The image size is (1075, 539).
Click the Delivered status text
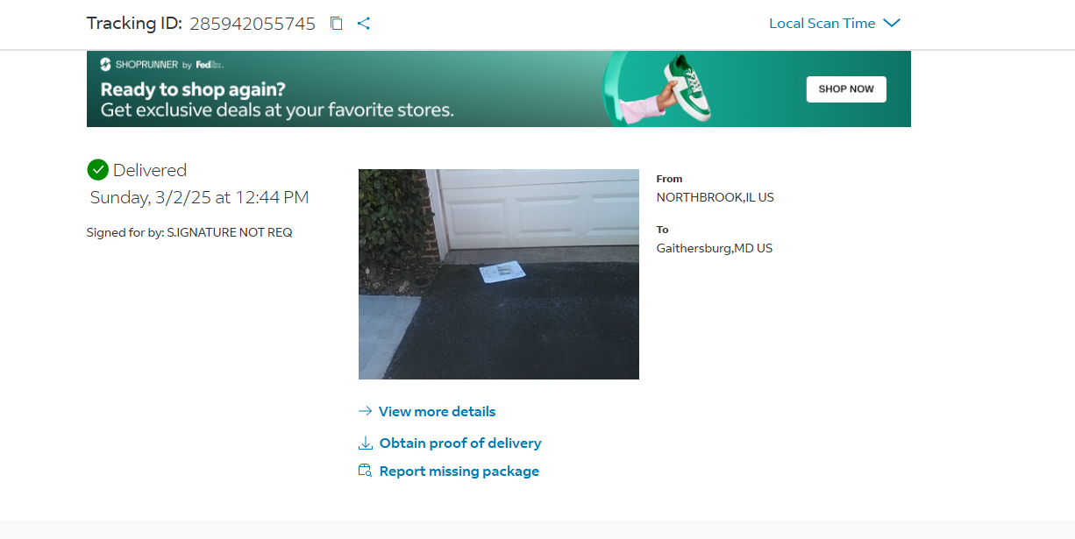150,170
